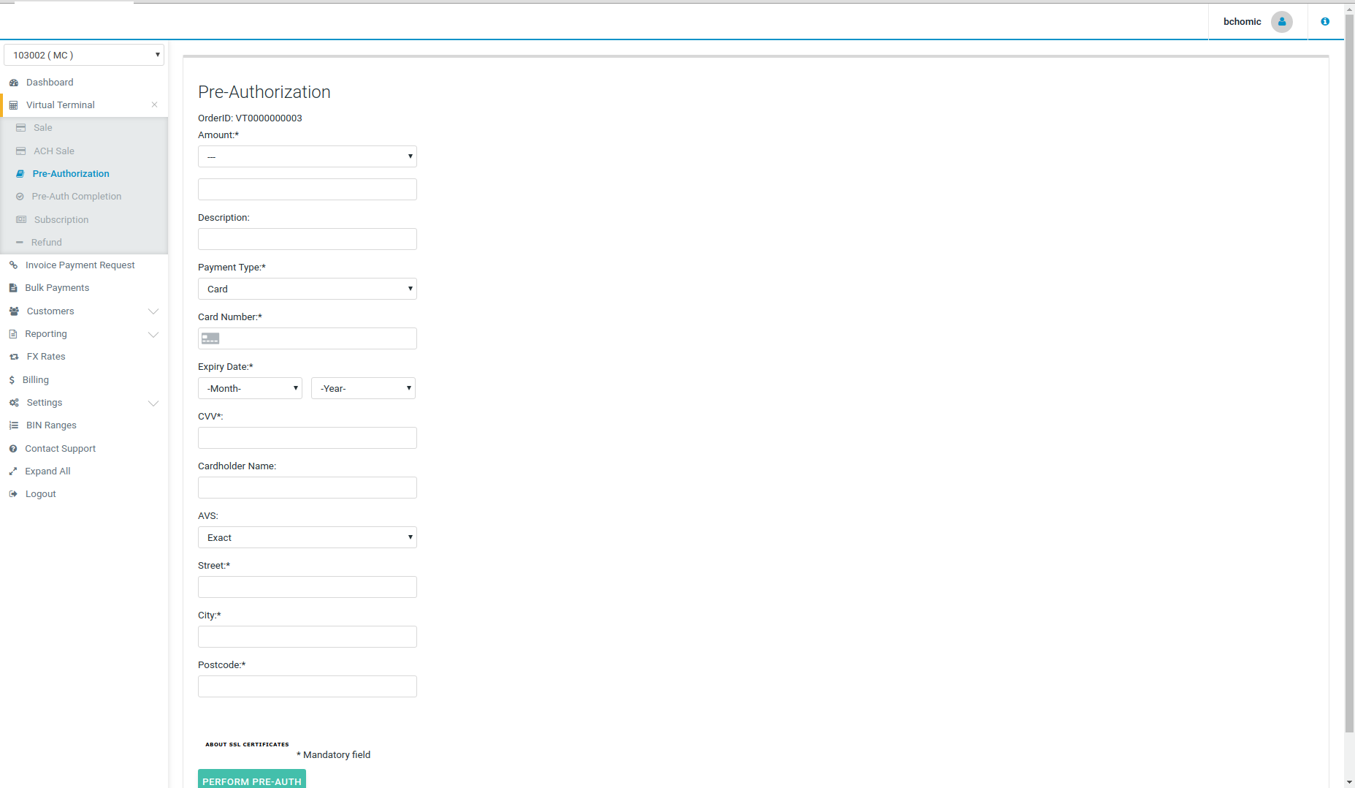Click the Bulk Payments document icon
Screen dimensions: 1355x788
pyautogui.click(x=13, y=288)
